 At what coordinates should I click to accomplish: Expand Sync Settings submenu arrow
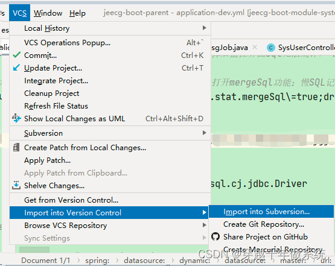click(x=204, y=238)
